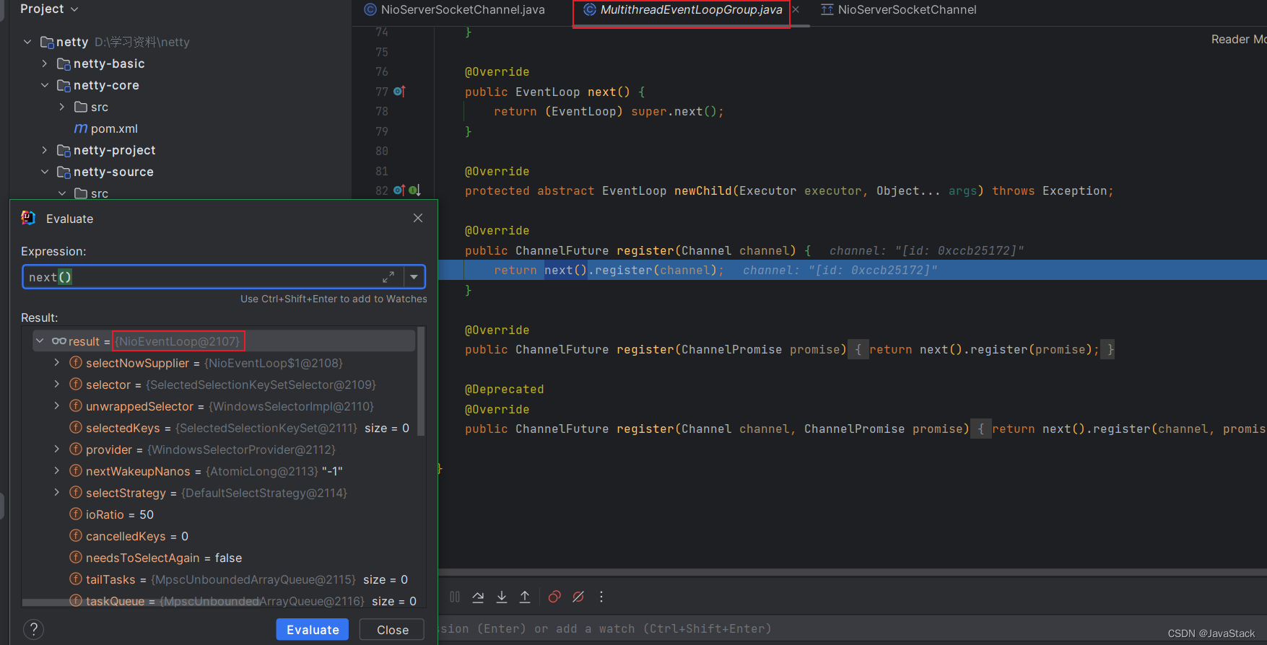Expand the src folder under netty-core
Screen dimensions: 1267x645
tap(62, 107)
